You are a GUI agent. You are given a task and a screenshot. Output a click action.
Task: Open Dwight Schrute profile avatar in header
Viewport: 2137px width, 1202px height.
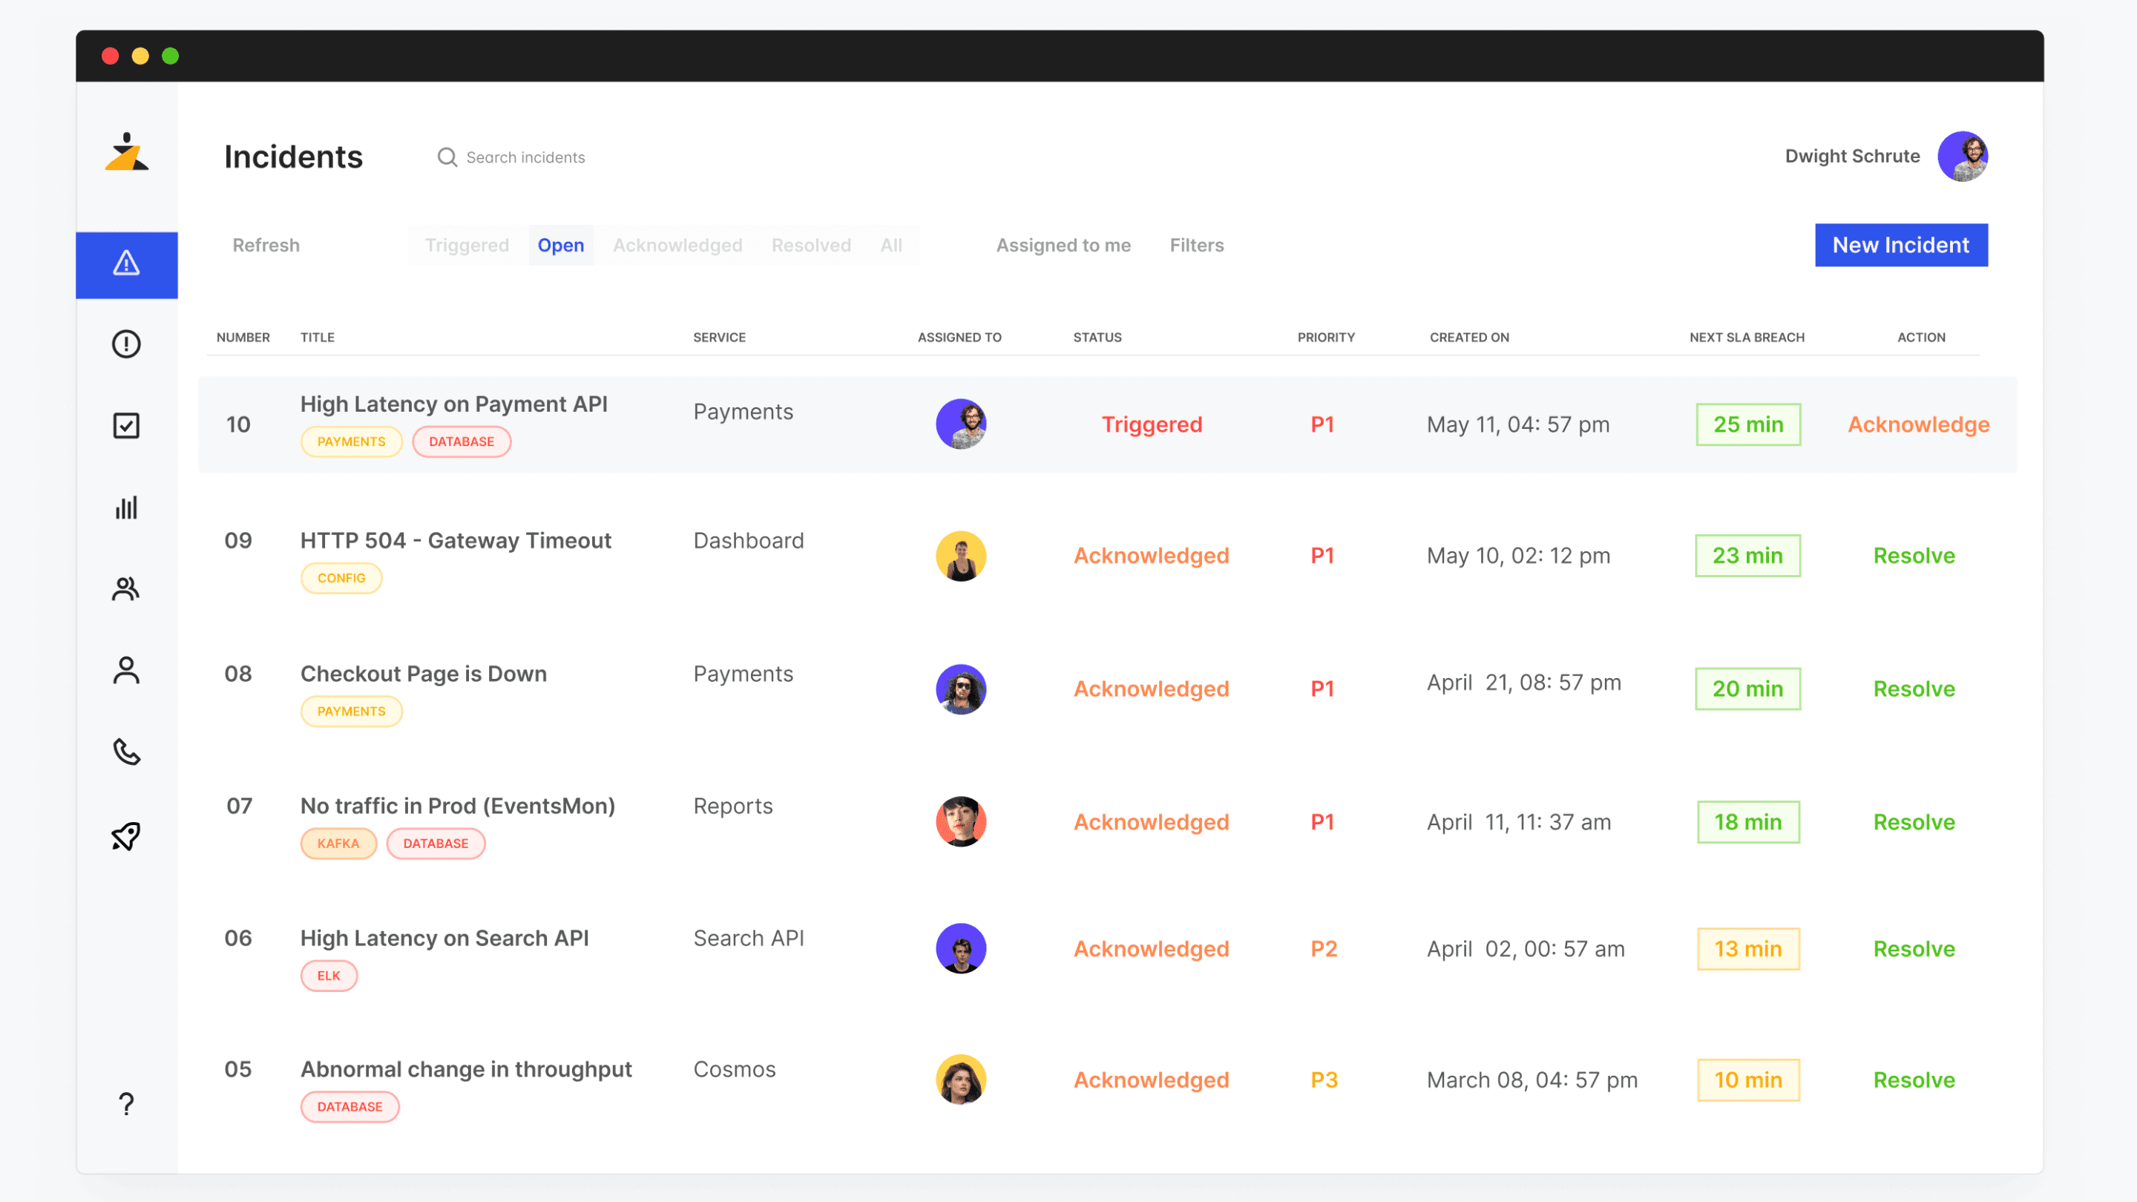(x=1961, y=157)
